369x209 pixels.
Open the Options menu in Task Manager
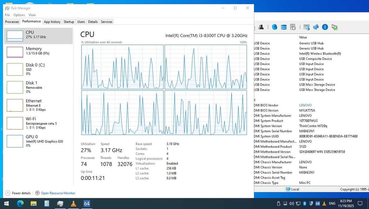tap(19, 15)
